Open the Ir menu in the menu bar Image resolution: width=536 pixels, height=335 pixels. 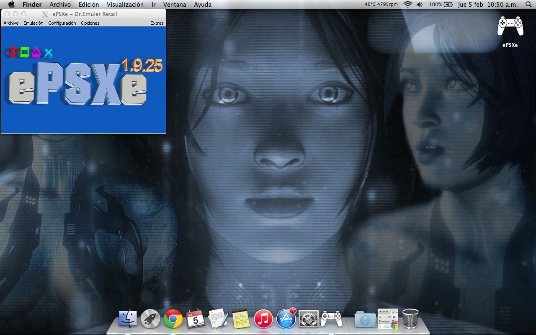pos(154,5)
